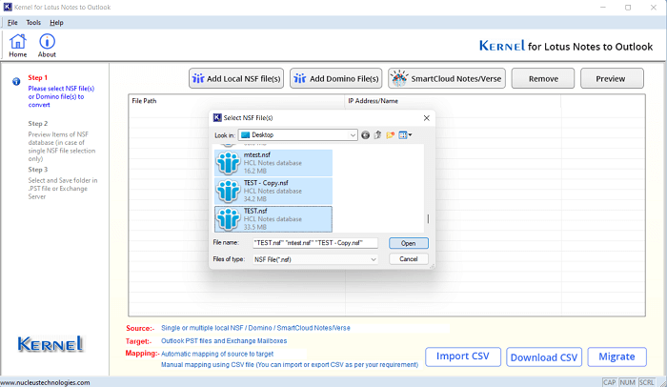
Task: Create a new folder icon
Action: 390,135
